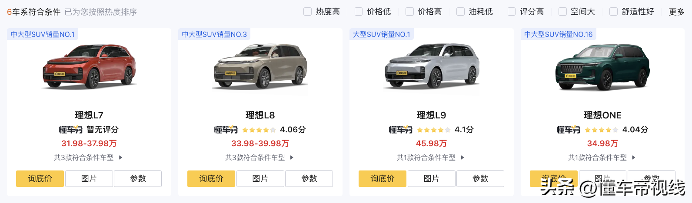Click the 懂车分 logo under 理想L7
Viewport: 692px width, 203px height.
point(71,130)
